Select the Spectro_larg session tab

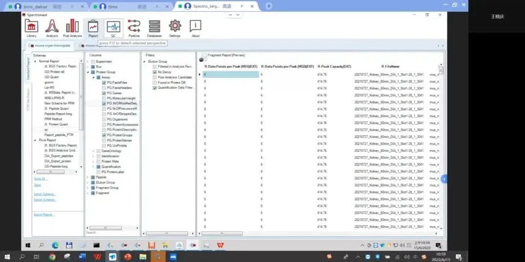pos(216,6)
